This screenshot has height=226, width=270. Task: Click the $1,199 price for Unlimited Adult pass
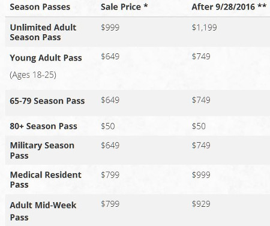pyautogui.click(x=205, y=28)
